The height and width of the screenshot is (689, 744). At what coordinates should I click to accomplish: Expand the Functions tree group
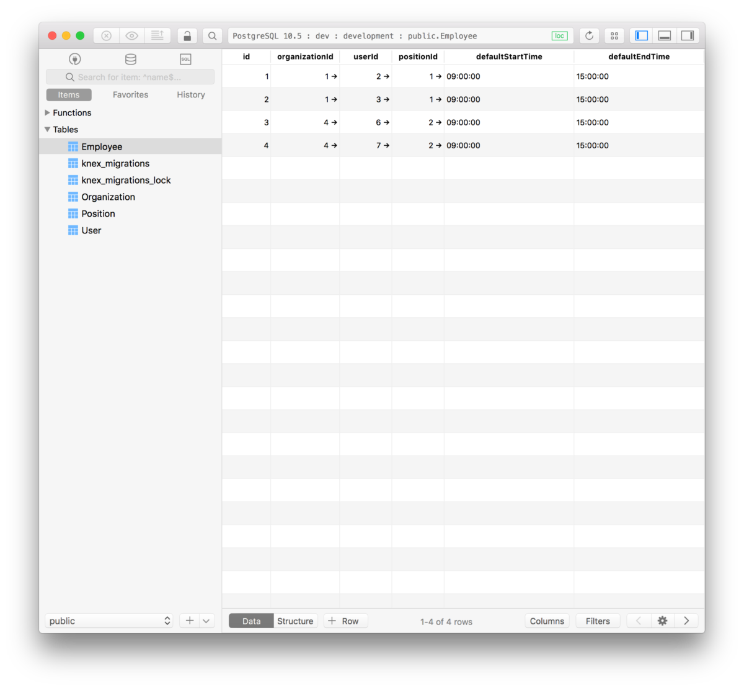47,112
